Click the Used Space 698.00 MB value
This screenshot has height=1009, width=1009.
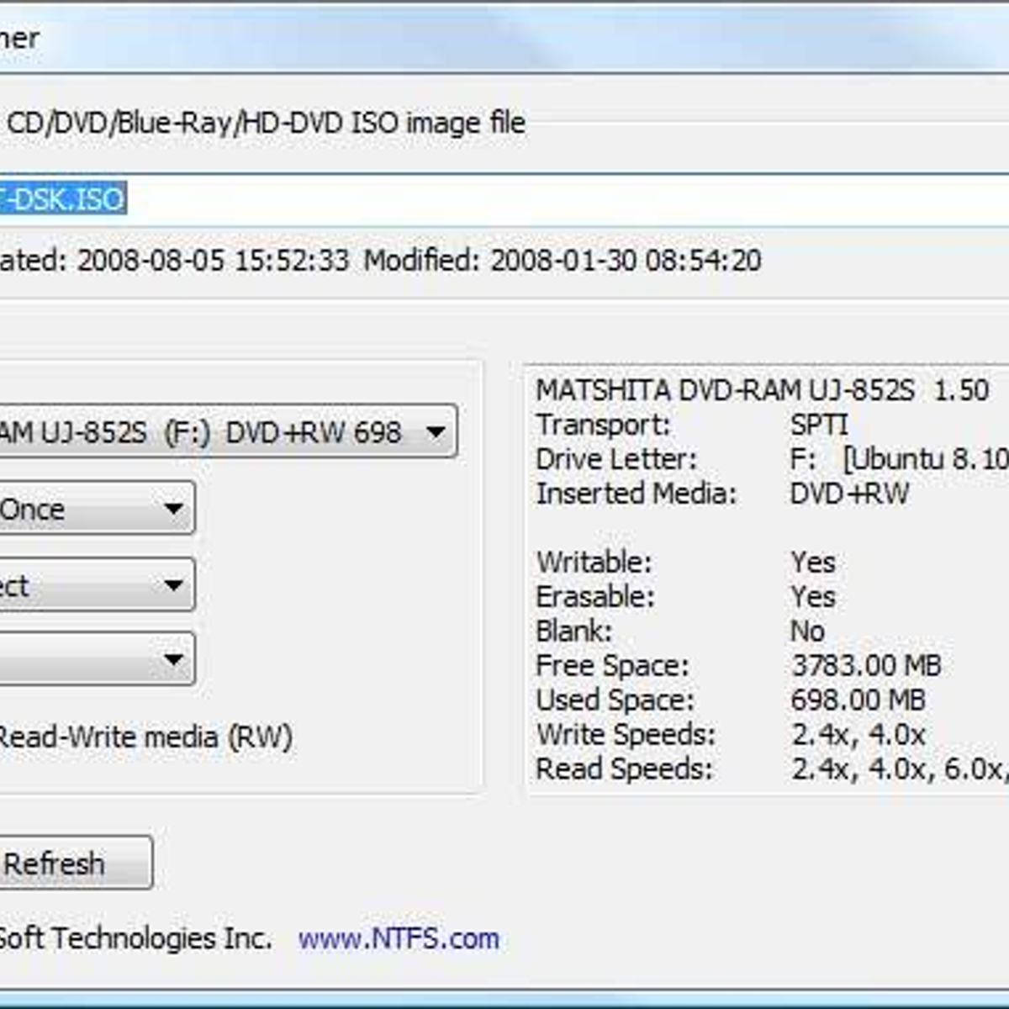(x=858, y=700)
